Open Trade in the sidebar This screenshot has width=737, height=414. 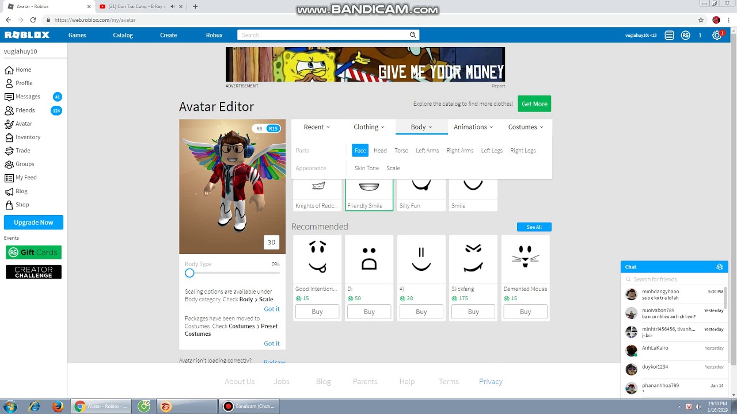click(x=17, y=151)
